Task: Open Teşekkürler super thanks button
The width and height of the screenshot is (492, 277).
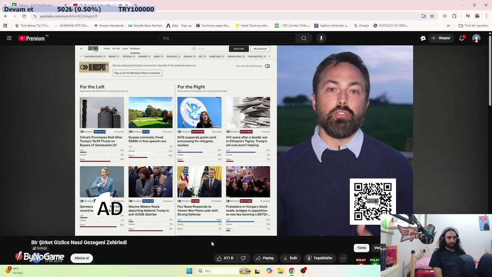Action: point(319,258)
